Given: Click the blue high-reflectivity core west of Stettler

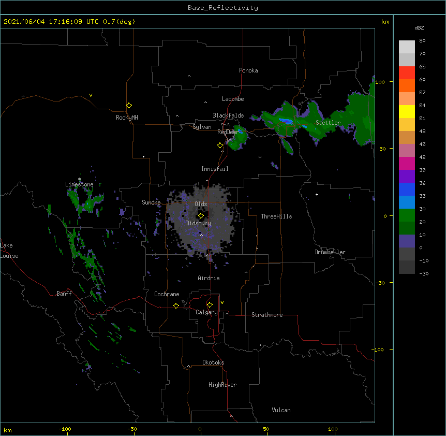Looking at the screenshot, I should [286, 121].
